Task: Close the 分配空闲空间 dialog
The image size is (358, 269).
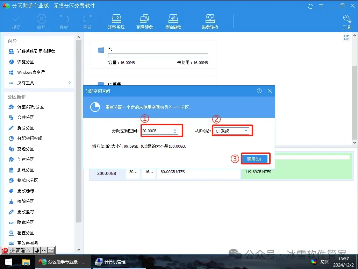Action: point(270,91)
